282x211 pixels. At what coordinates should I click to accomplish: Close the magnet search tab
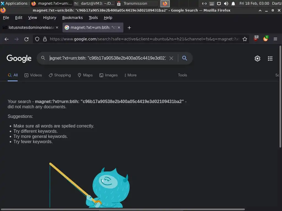click(119, 27)
